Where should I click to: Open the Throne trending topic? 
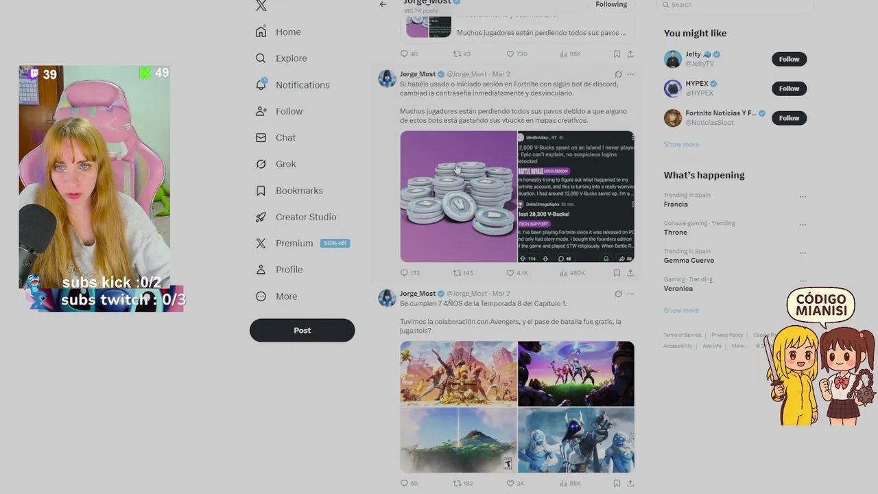(x=676, y=233)
